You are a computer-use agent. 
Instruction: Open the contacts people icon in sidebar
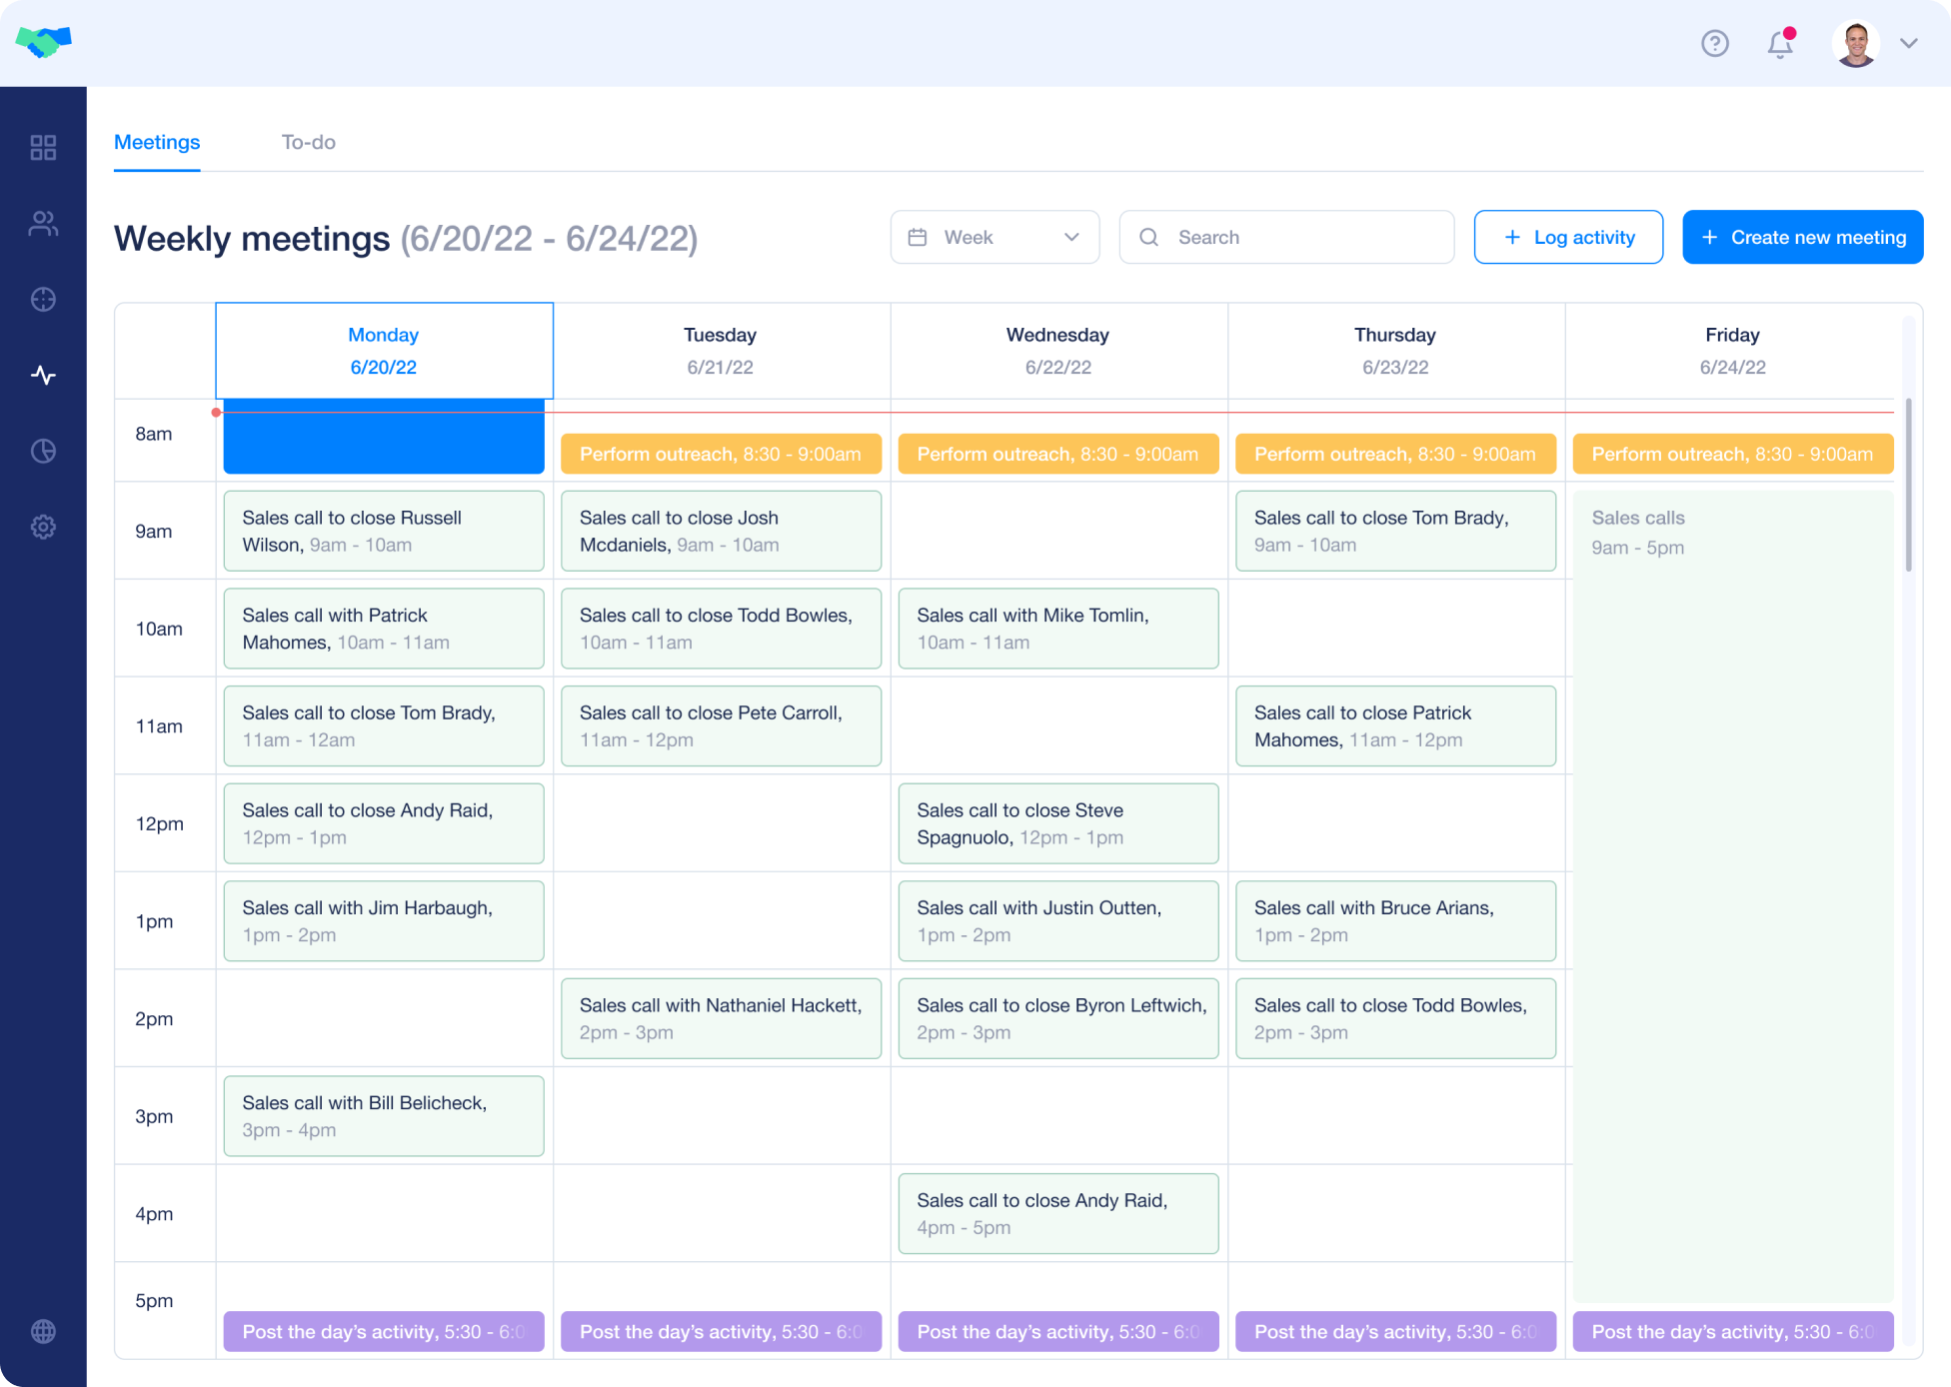click(x=43, y=224)
